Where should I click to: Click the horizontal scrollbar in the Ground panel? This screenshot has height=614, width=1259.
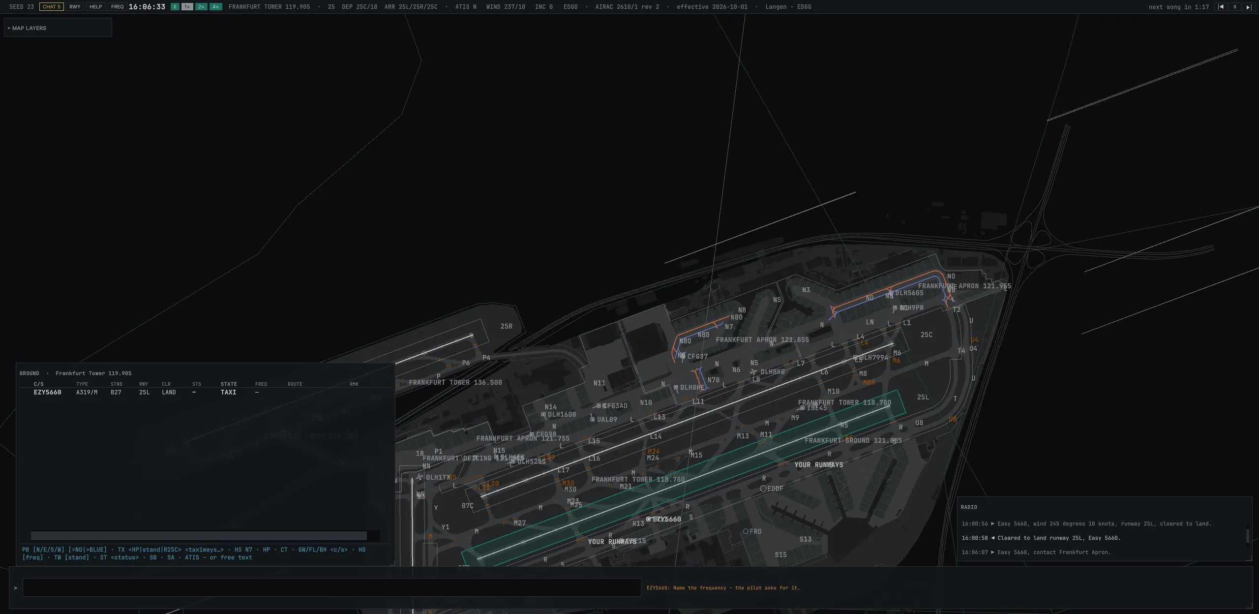pos(199,536)
